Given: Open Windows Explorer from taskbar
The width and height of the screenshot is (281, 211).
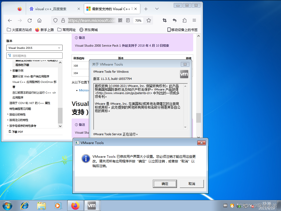Looking at the screenshot, I should click(41, 206).
